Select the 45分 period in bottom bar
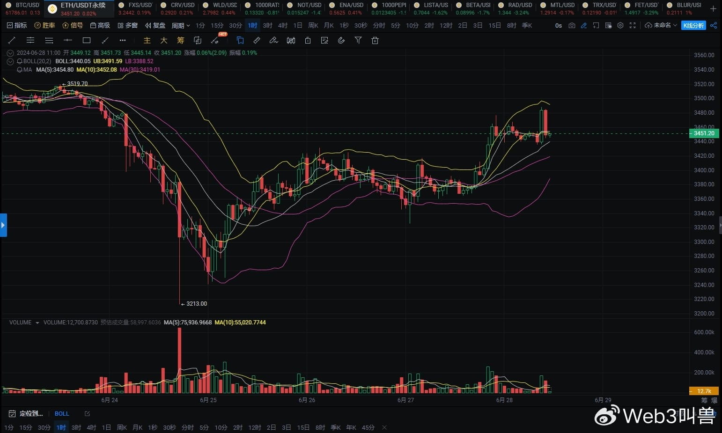Image resolution: width=722 pixels, height=433 pixels. (x=368, y=427)
